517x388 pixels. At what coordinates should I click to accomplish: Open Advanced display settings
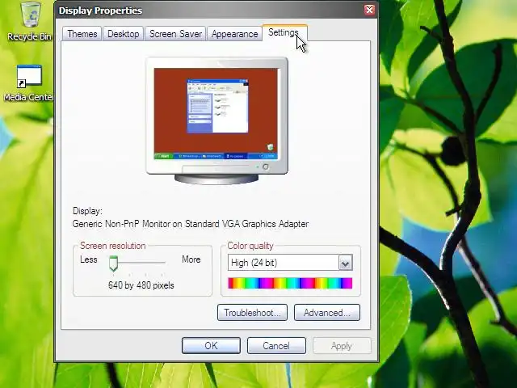click(x=326, y=313)
